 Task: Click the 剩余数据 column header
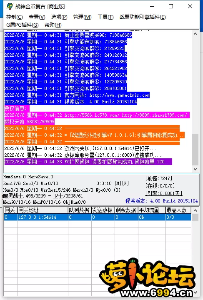tap(126, 210)
